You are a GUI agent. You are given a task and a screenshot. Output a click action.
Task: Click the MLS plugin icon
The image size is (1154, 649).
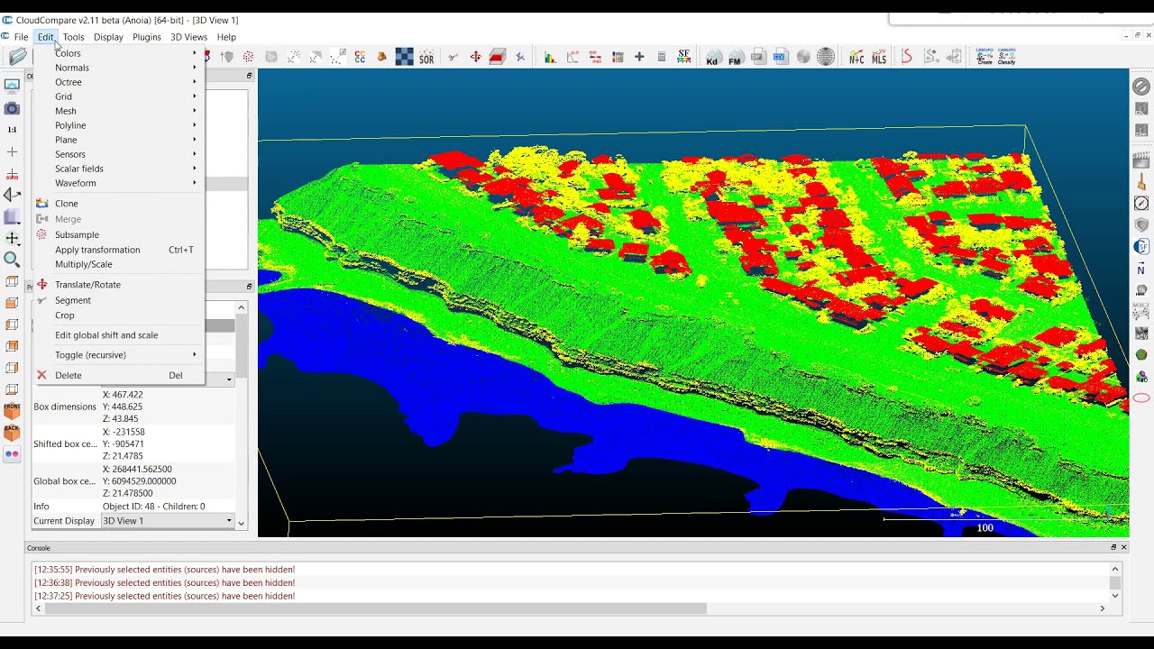(x=879, y=58)
